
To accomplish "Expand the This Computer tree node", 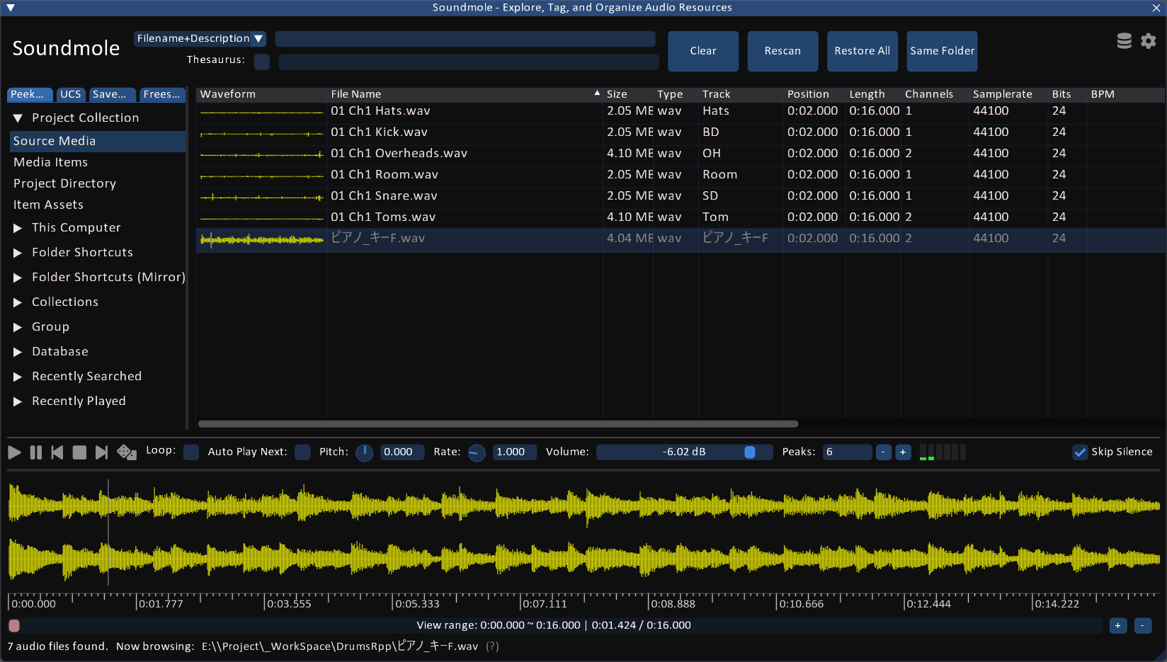I will click(18, 228).
